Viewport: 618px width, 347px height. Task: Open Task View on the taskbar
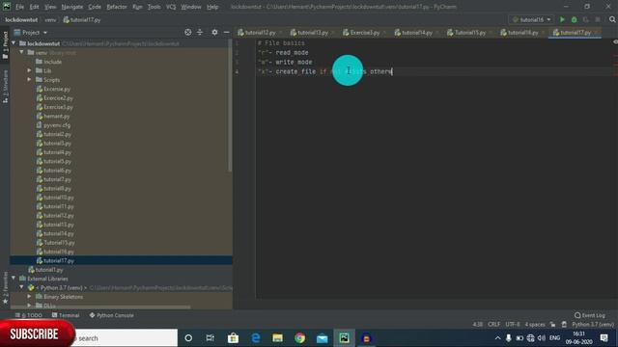click(x=211, y=338)
